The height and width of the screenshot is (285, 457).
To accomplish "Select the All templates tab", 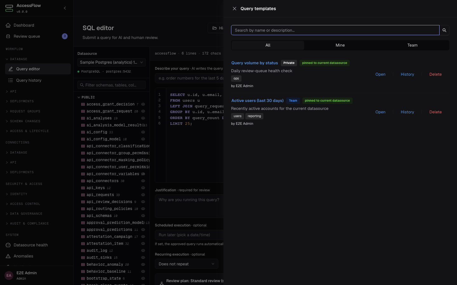I will (x=268, y=45).
